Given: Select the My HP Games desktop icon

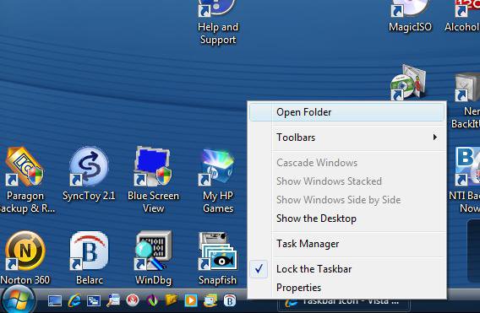Looking at the screenshot, I should pos(218,181).
